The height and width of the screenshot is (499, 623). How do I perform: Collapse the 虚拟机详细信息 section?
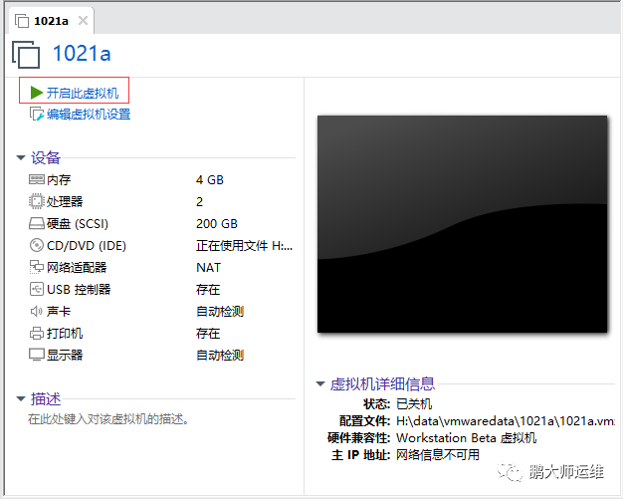pyautogui.click(x=320, y=383)
